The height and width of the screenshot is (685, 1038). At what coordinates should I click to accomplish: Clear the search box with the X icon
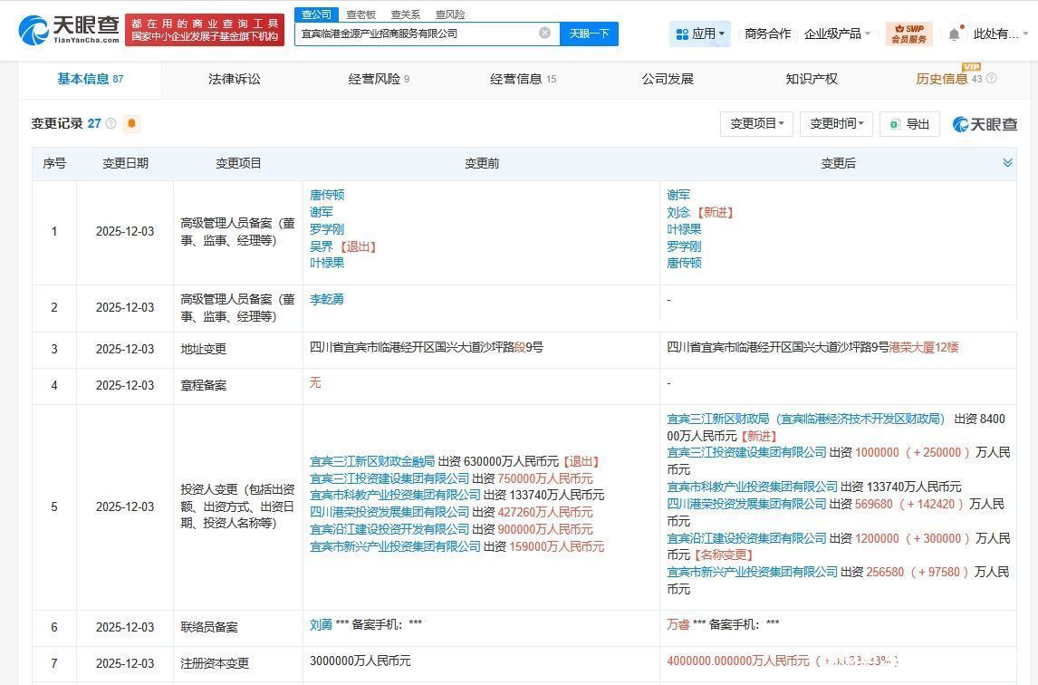coord(544,34)
